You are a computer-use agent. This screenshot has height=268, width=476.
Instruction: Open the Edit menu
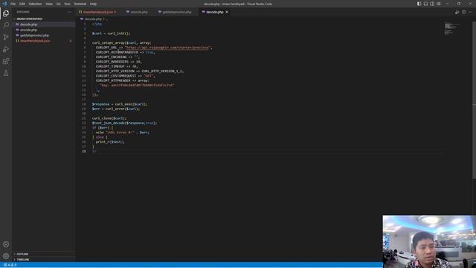[22, 4]
